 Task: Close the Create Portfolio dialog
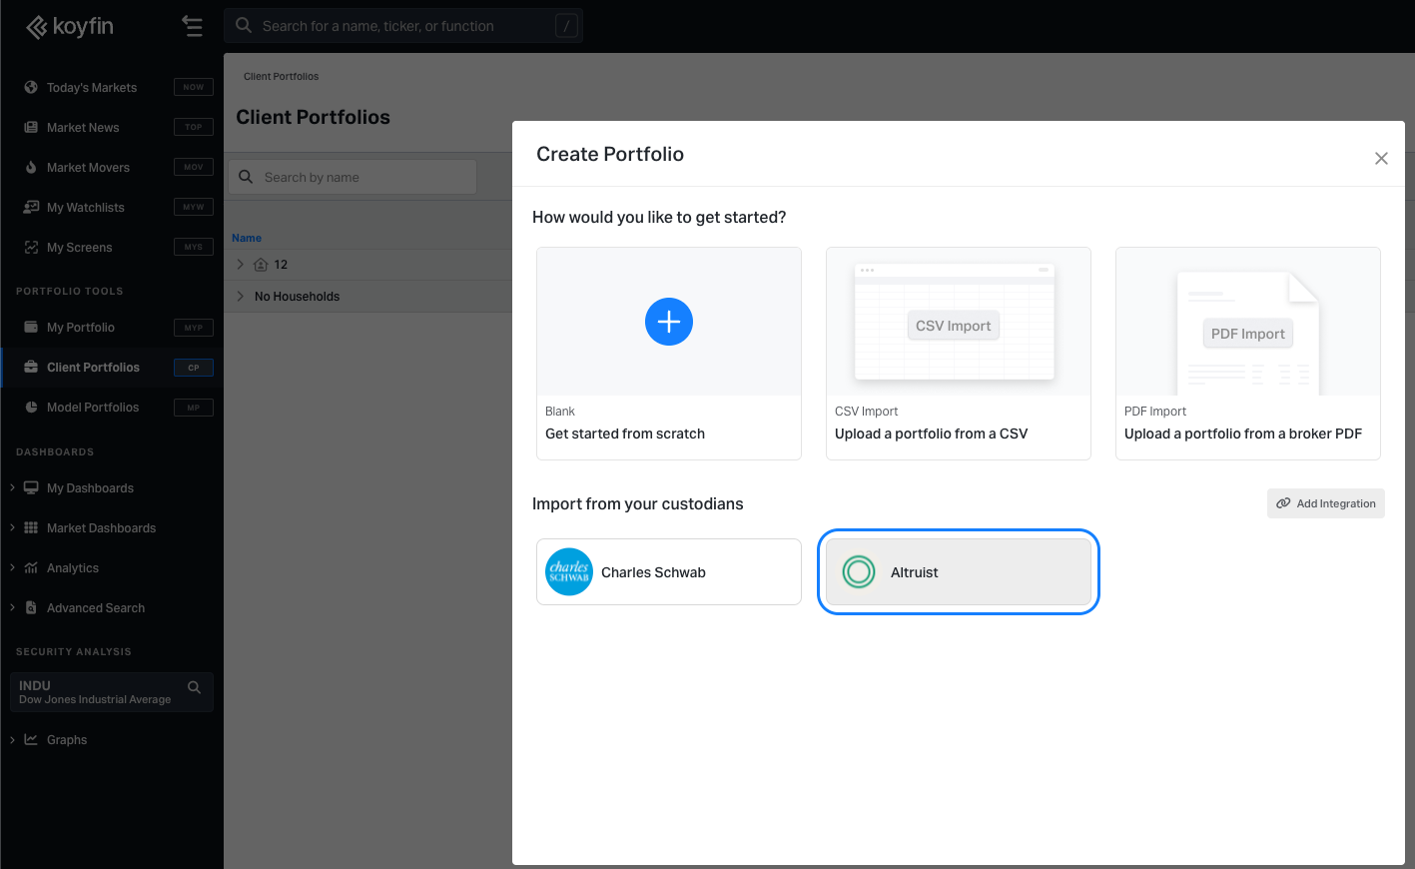point(1381,159)
